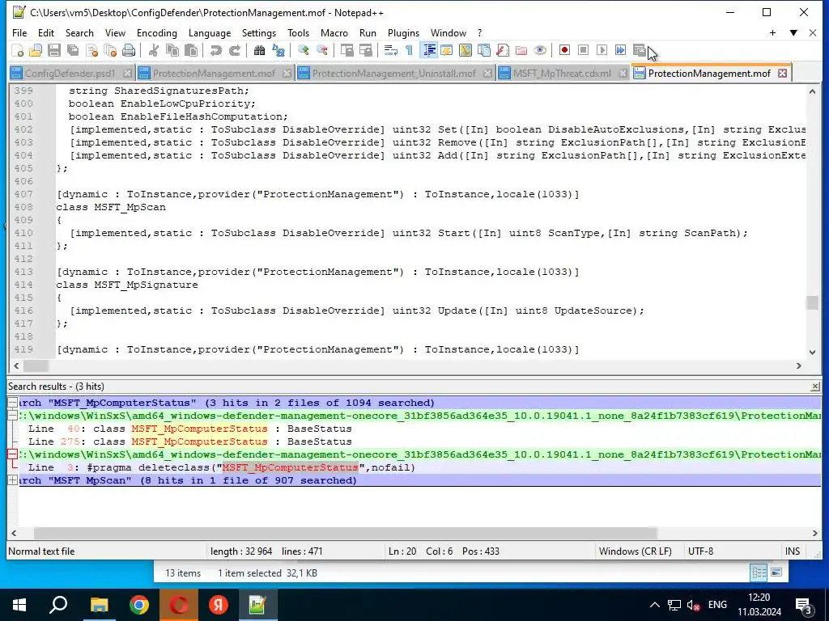Expand the "MSFT_MpScan" search result group
The width and height of the screenshot is (829, 621).
pos(12,480)
